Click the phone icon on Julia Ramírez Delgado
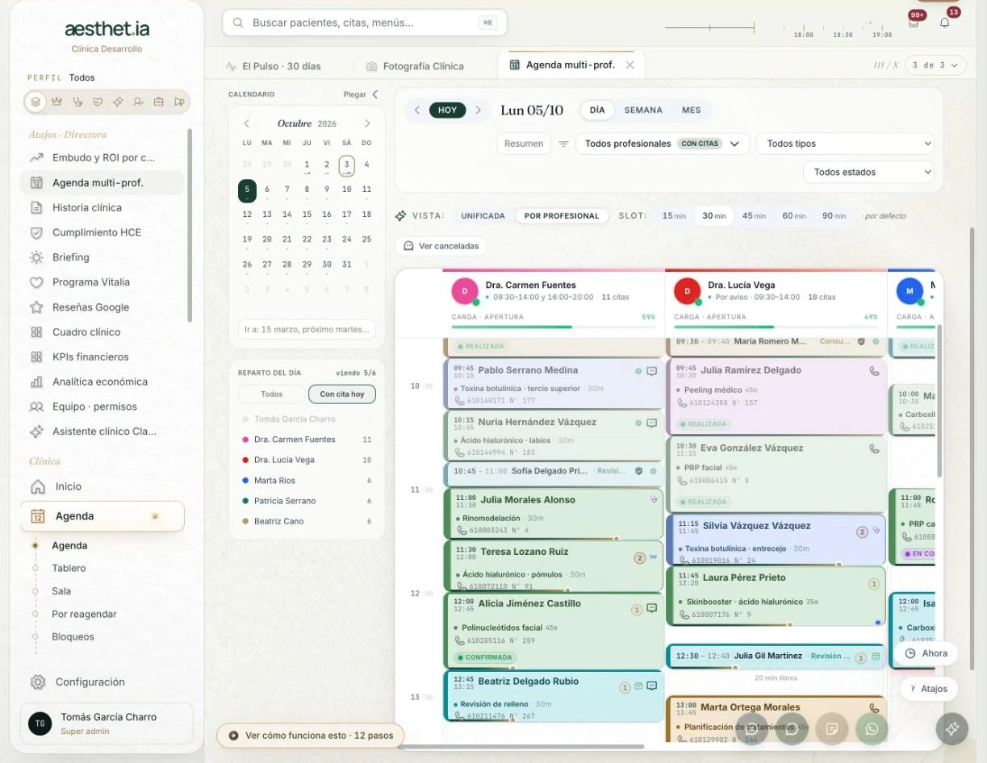Viewport: 987px width, 763px height. pos(874,371)
